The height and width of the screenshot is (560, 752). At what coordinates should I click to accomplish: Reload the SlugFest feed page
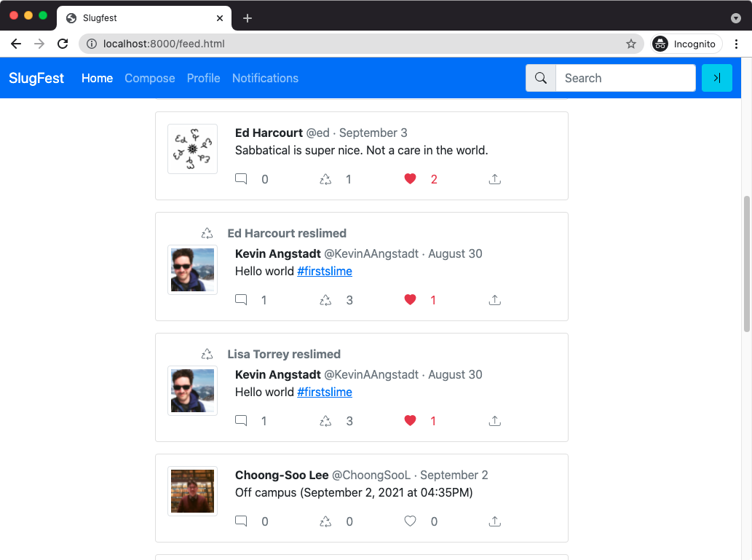63,43
